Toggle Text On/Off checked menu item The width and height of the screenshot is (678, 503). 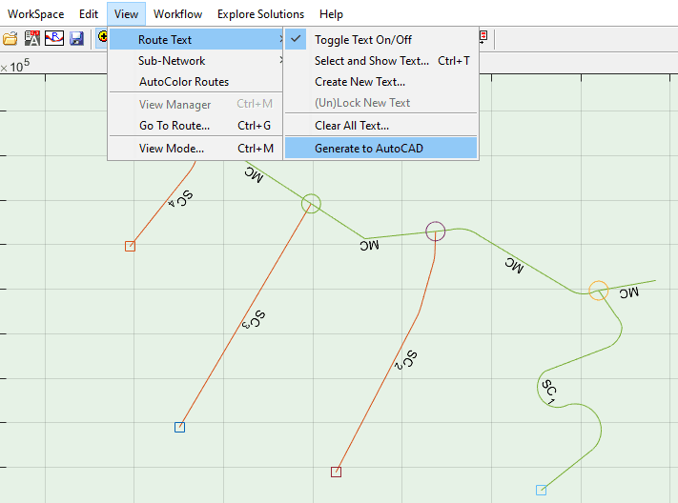click(363, 40)
